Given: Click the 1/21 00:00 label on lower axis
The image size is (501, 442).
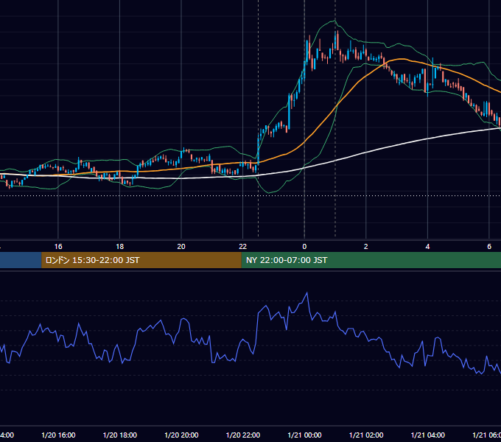Looking at the screenshot, I should (304, 435).
